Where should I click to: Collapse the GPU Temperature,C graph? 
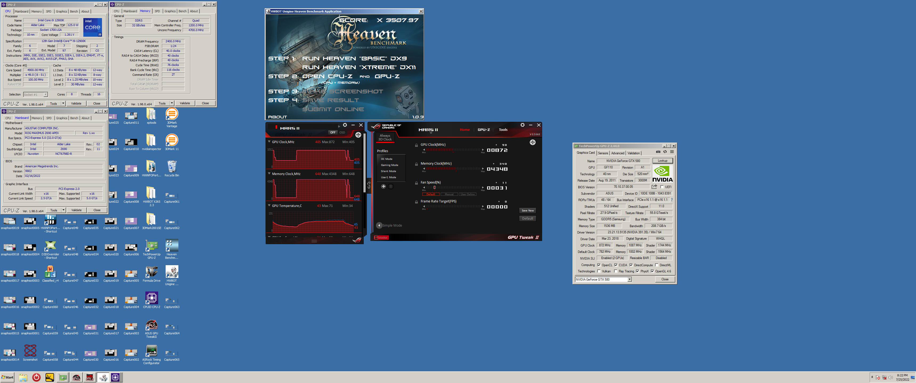click(x=269, y=205)
